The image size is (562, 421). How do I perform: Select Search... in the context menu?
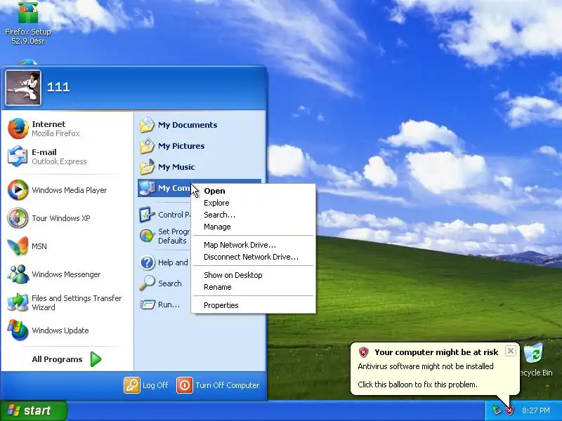254,215
